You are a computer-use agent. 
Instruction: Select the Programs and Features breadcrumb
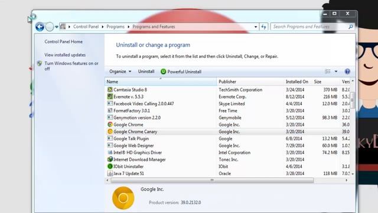click(154, 27)
